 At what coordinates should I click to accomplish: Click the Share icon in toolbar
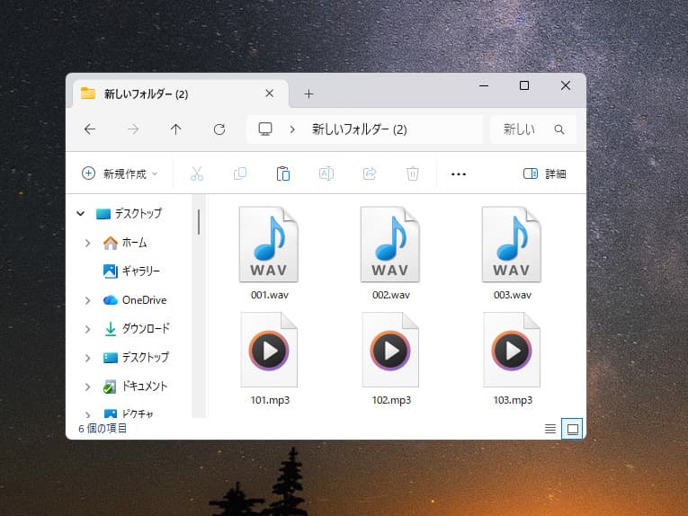(x=370, y=173)
